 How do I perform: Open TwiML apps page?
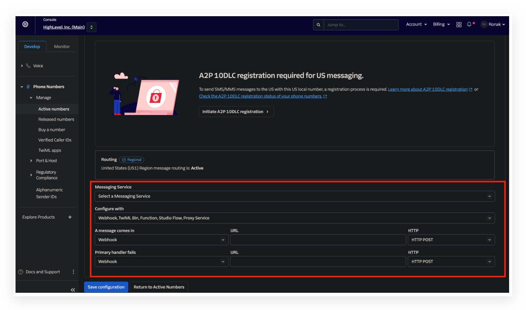point(50,151)
